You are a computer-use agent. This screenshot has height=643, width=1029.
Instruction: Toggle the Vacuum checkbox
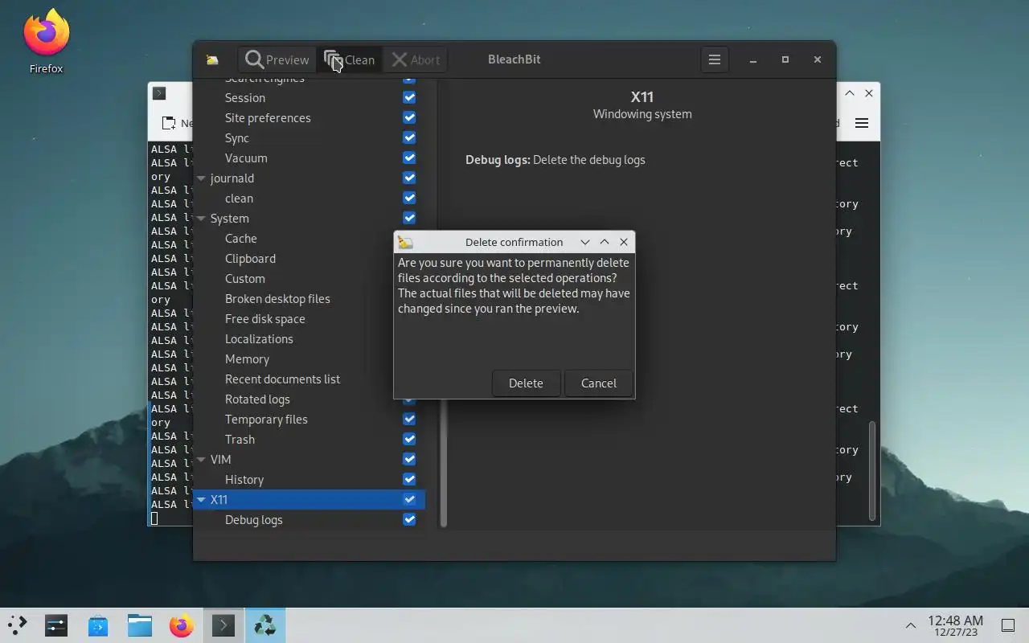point(409,158)
